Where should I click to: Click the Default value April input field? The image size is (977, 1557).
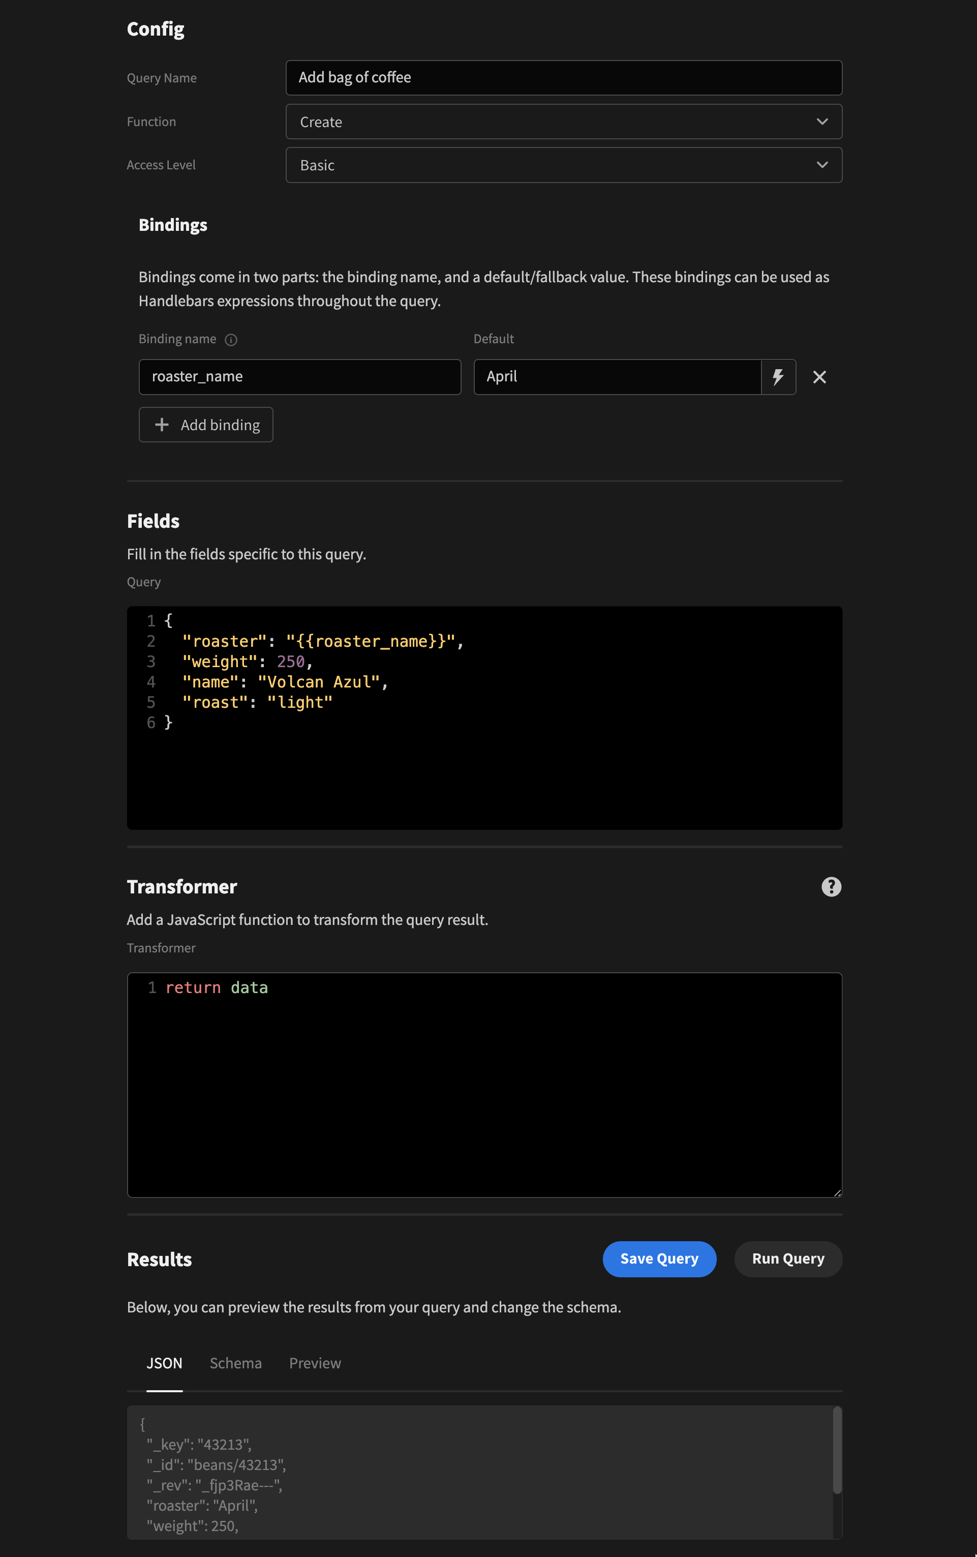click(x=618, y=376)
